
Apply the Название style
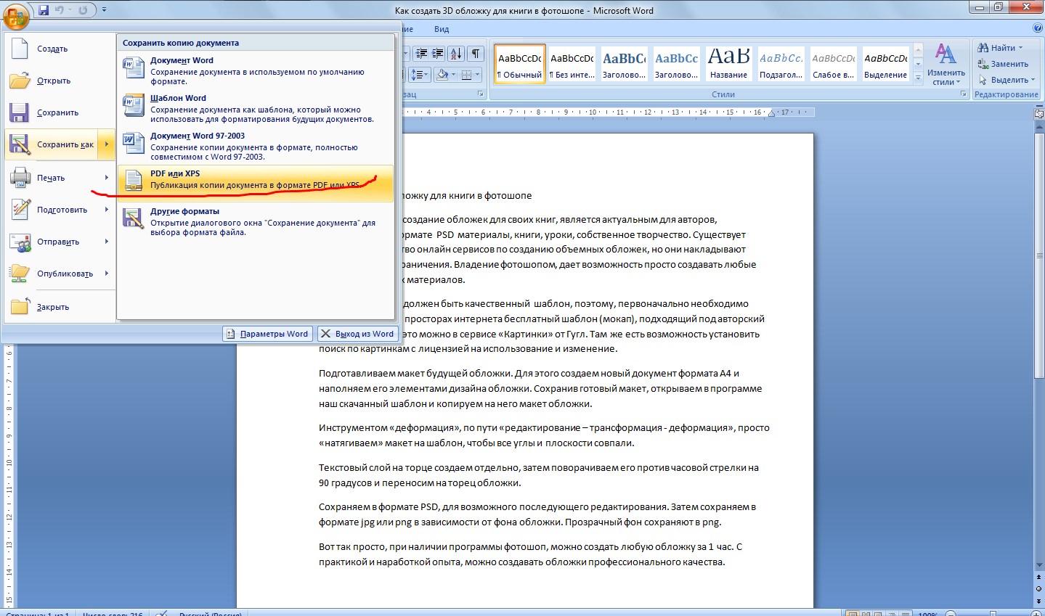click(729, 64)
